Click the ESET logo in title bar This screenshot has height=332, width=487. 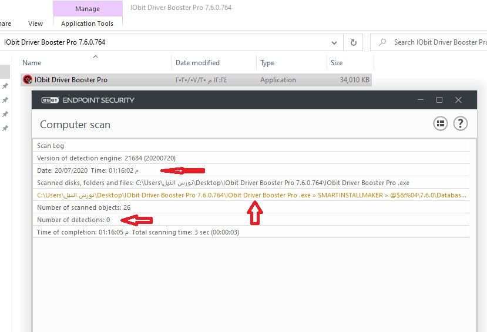coord(49,100)
